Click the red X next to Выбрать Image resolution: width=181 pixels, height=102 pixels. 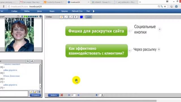coord(62,95)
